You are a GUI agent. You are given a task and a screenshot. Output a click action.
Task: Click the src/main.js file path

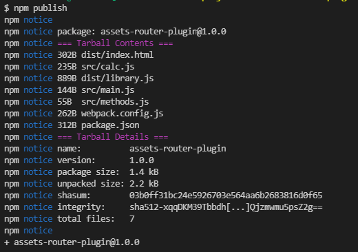107,90
